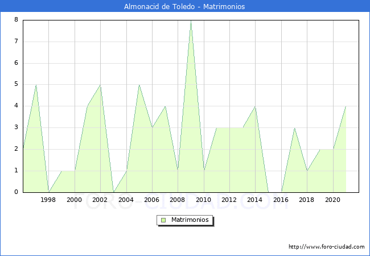This screenshot has width=370, height=256.
Task: Click the 'Matrimonios' legend label
Action: pos(190,220)
